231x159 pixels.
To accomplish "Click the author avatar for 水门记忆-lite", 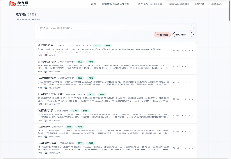I will click(46, 55).
